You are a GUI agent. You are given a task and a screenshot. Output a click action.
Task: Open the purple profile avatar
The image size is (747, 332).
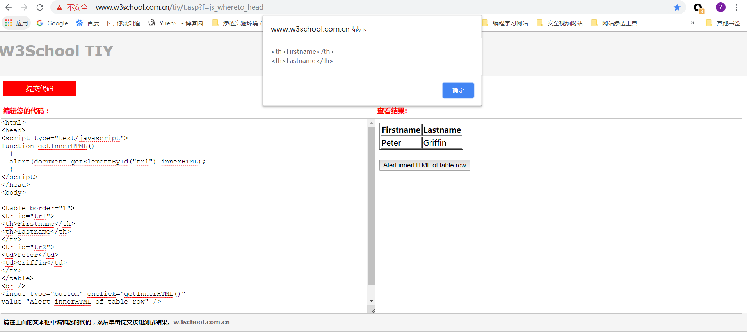tap(720, 7)
